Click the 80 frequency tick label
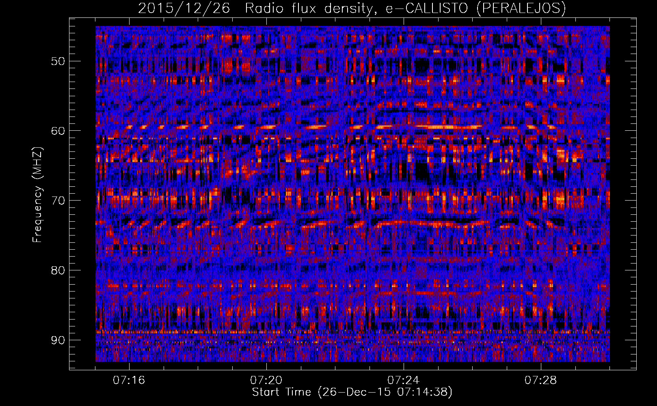 pos(58,270)
